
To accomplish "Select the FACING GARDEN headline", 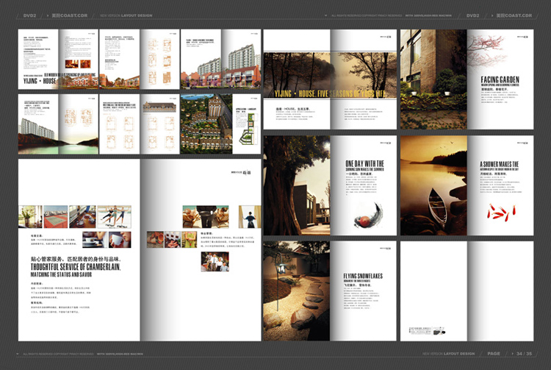I will click(x=500, y=80).
